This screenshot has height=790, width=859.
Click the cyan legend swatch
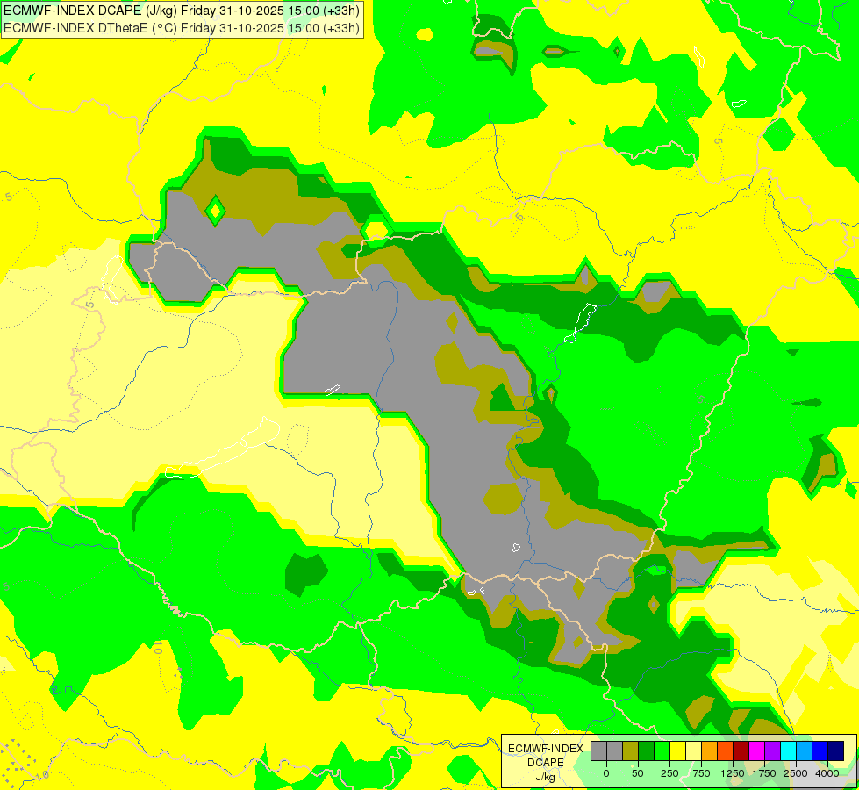[x=788, y=750]
